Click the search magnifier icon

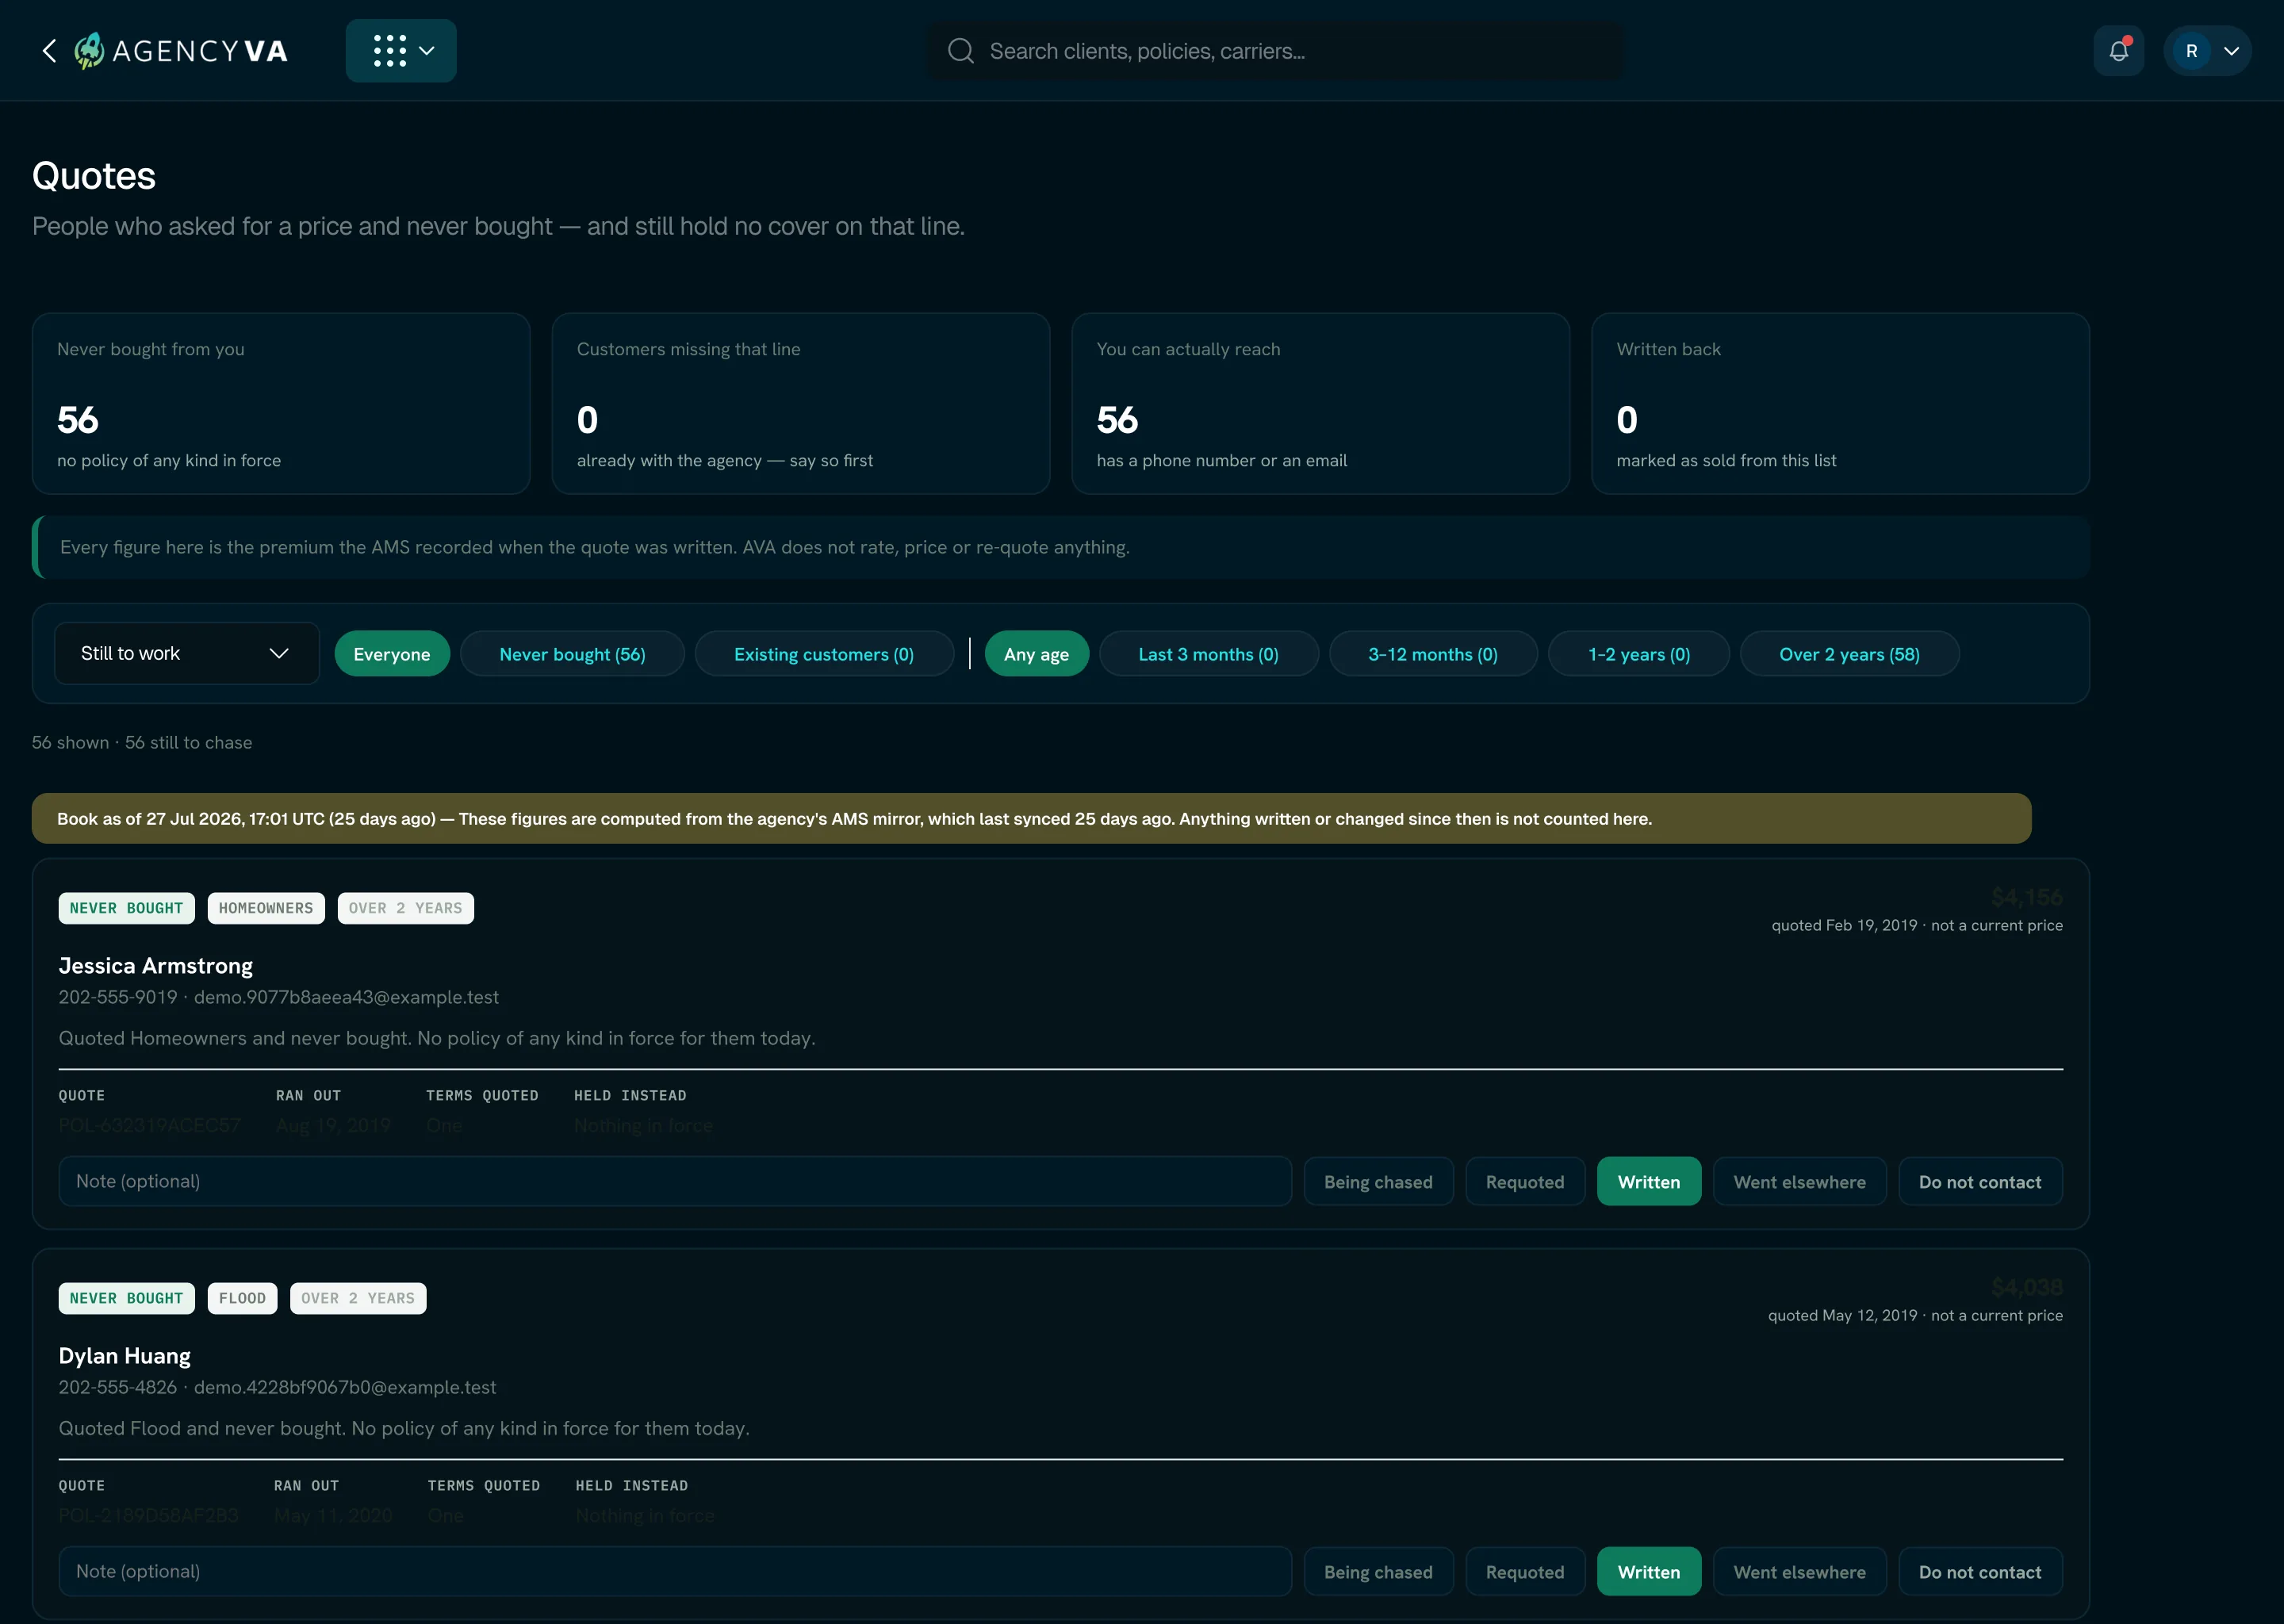[961, 51]
